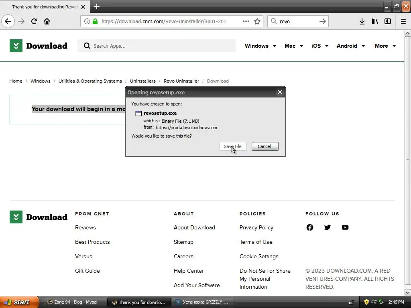
Task: Open the browser hamburger menu
Action: [x=403, y=21]
